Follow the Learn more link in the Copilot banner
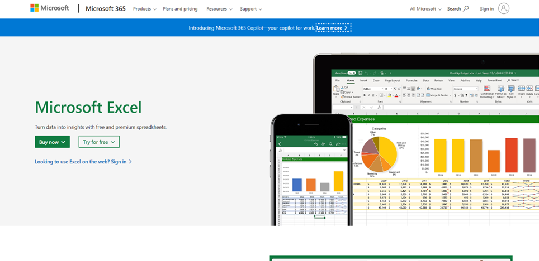Viewport: 539px width, 261px height. point(333,28)
